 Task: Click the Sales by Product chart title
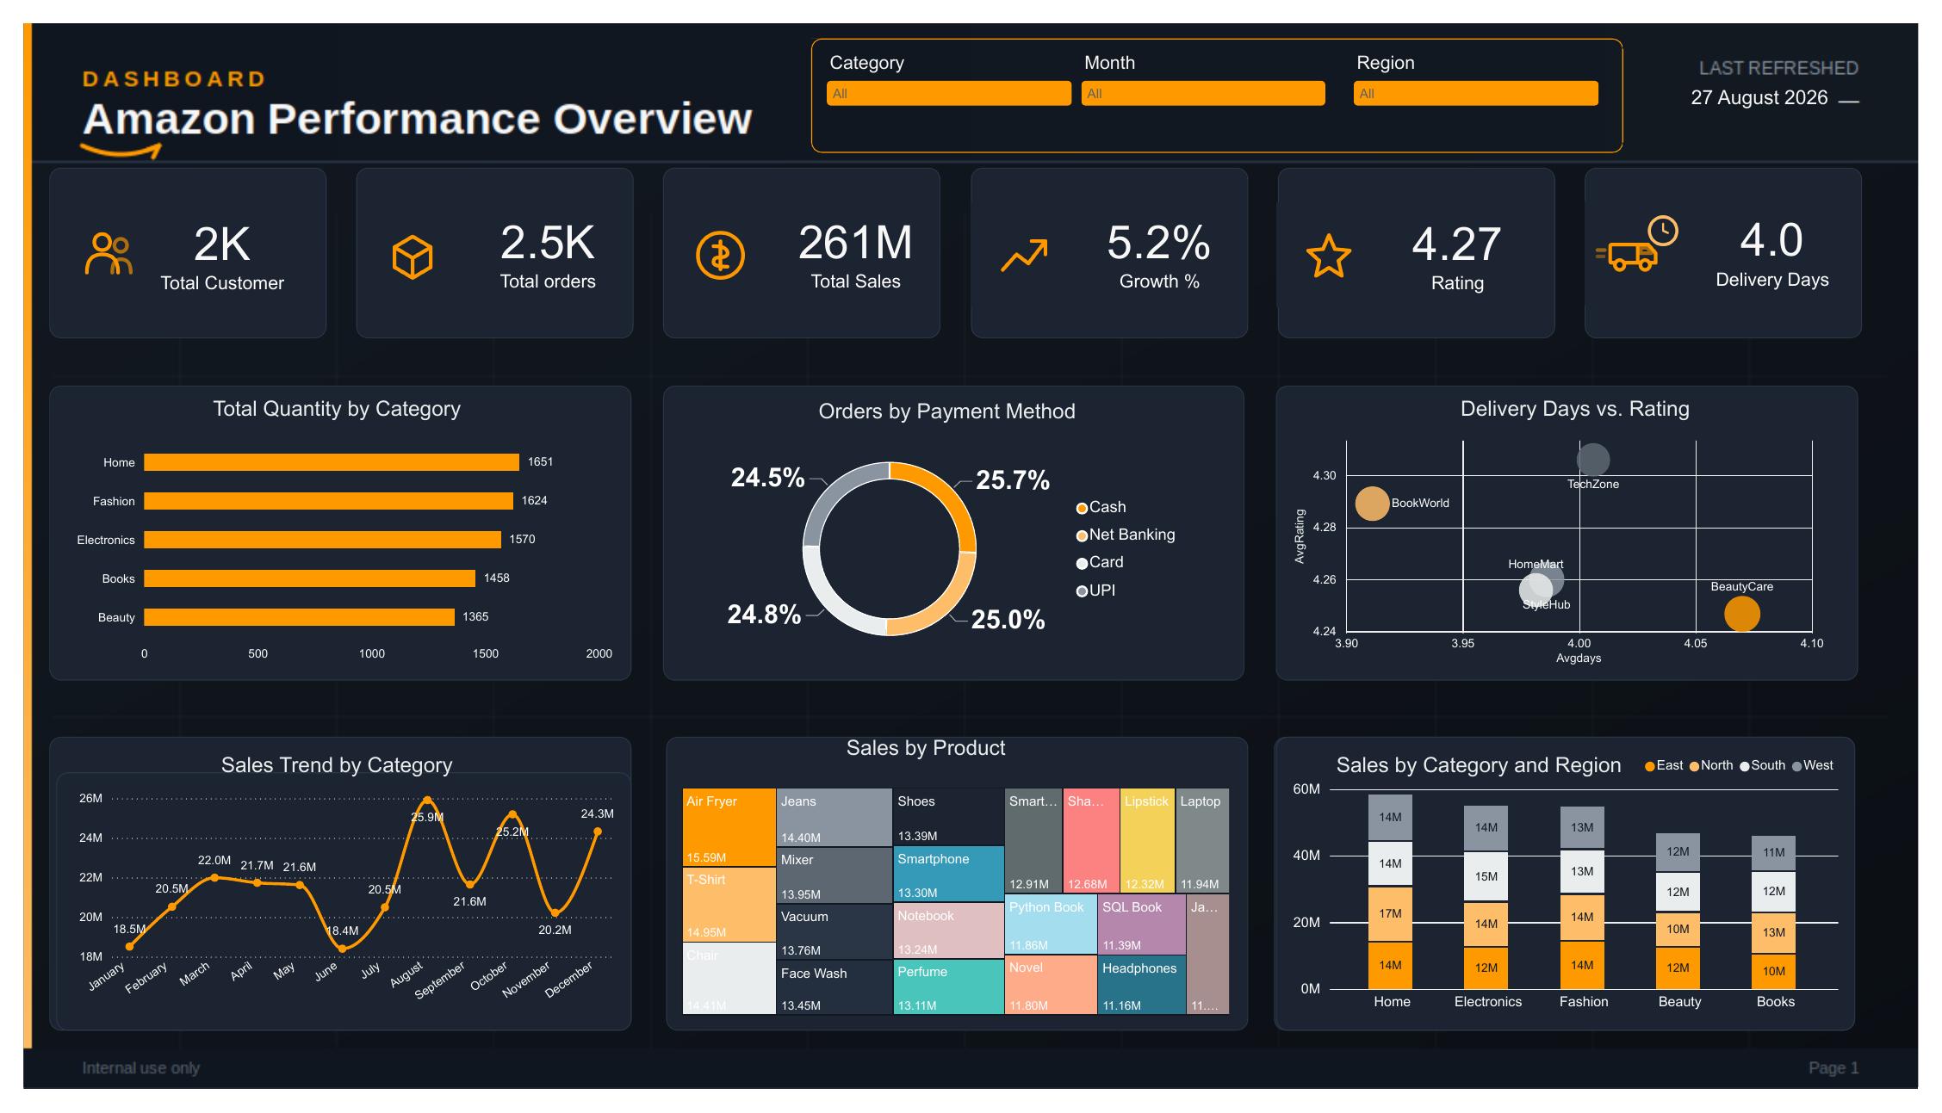(926, 748)
